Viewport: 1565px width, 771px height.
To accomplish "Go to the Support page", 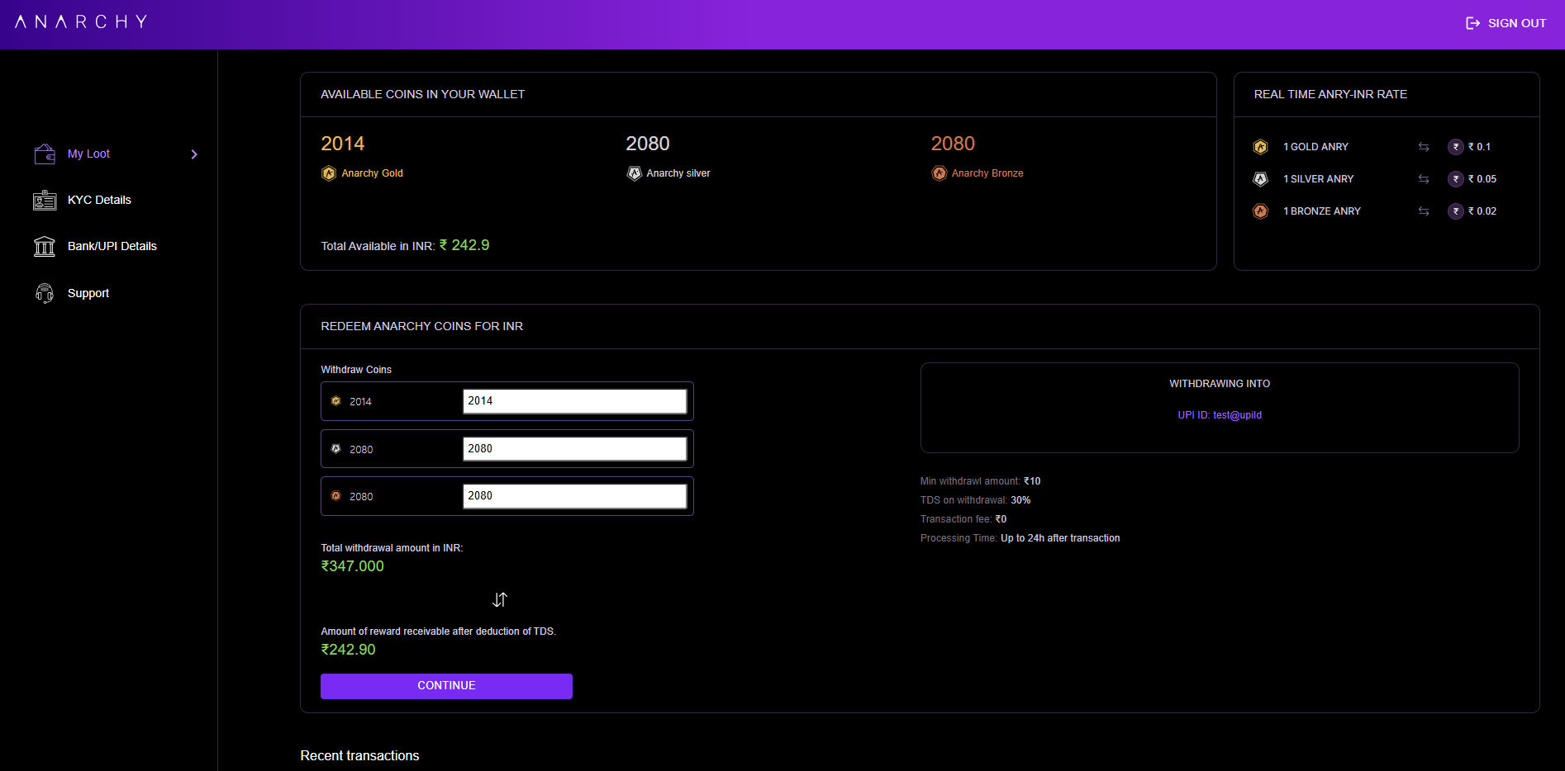I will click(x=88, y=293).
